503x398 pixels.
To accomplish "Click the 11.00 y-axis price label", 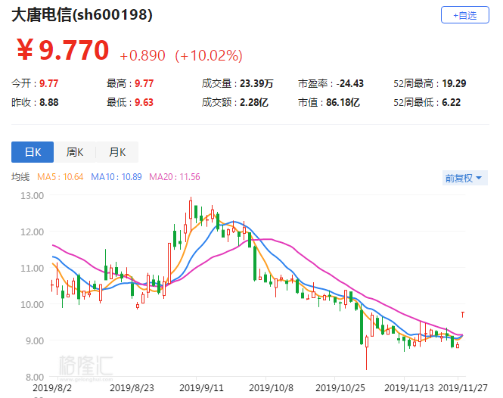I will point(32,268).
